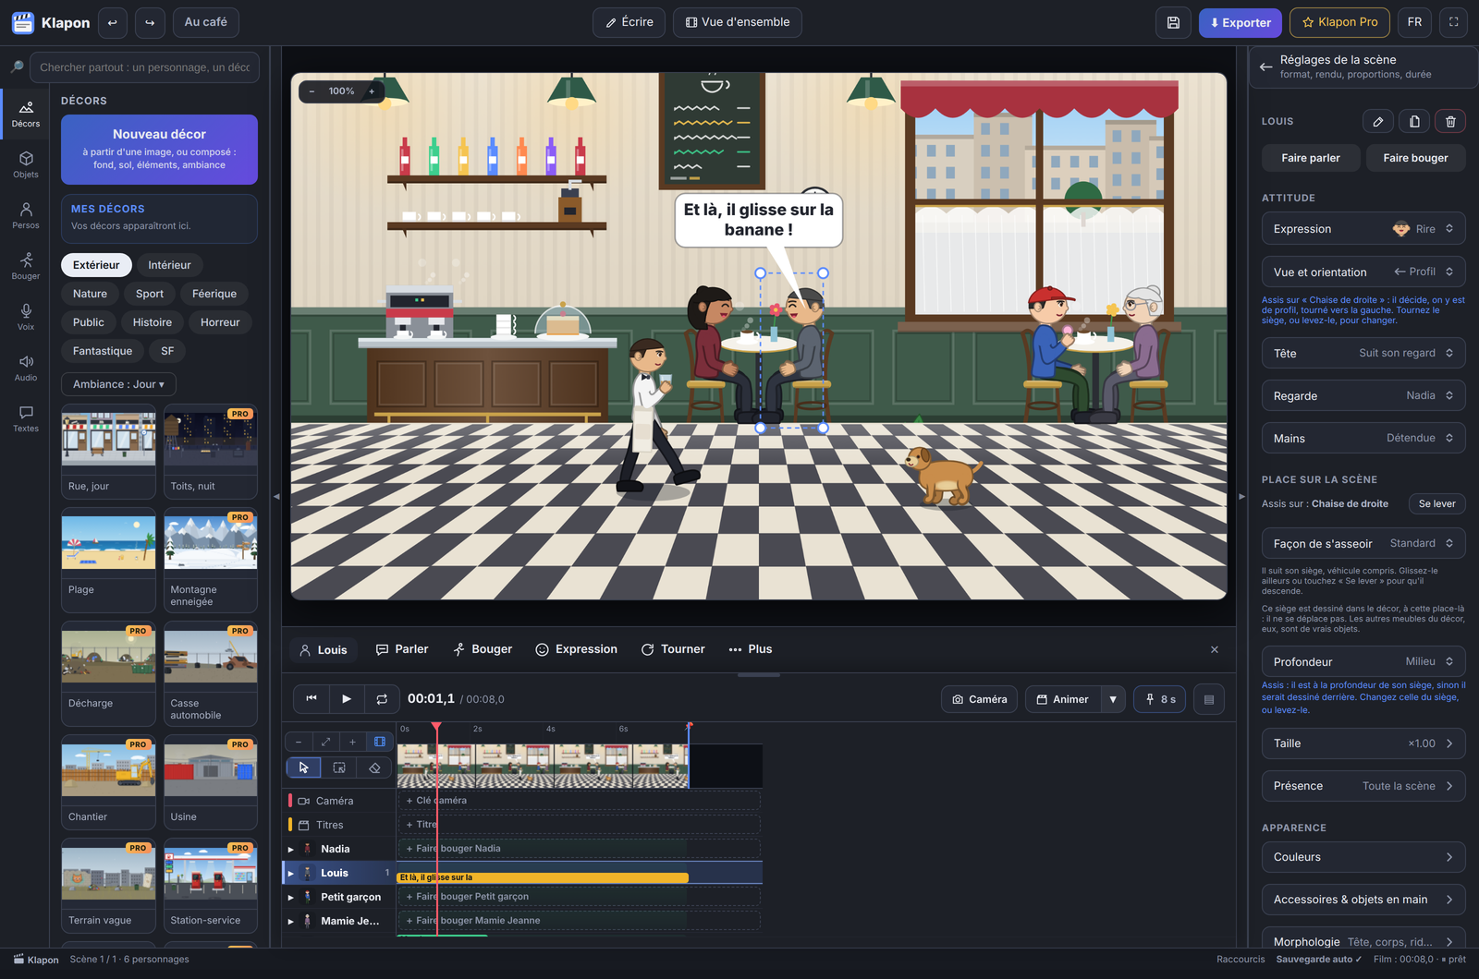Enter fullscreen mode
1479x979 pixels.
click(x=1453, y=22)
